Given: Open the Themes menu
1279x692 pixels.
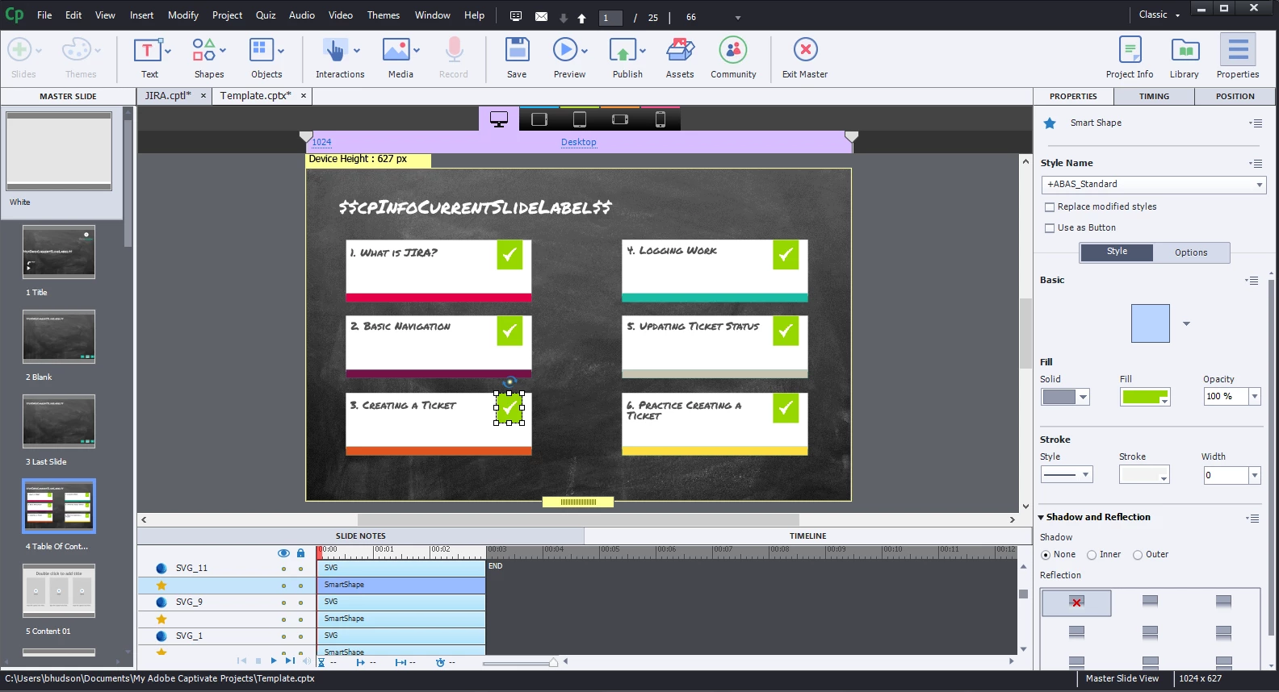Looking at the screenshot, I should coord(384,15).
